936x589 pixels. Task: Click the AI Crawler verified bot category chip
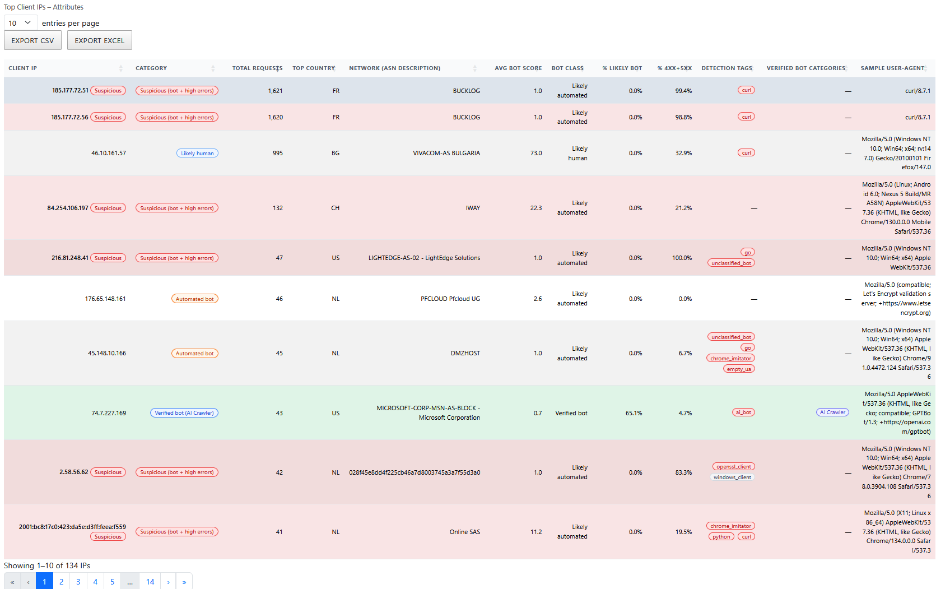click(x=832, y=412)
